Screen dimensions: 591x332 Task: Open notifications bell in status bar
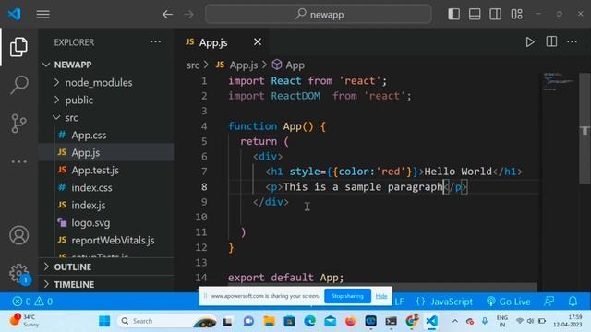click(x=573, y=302)
